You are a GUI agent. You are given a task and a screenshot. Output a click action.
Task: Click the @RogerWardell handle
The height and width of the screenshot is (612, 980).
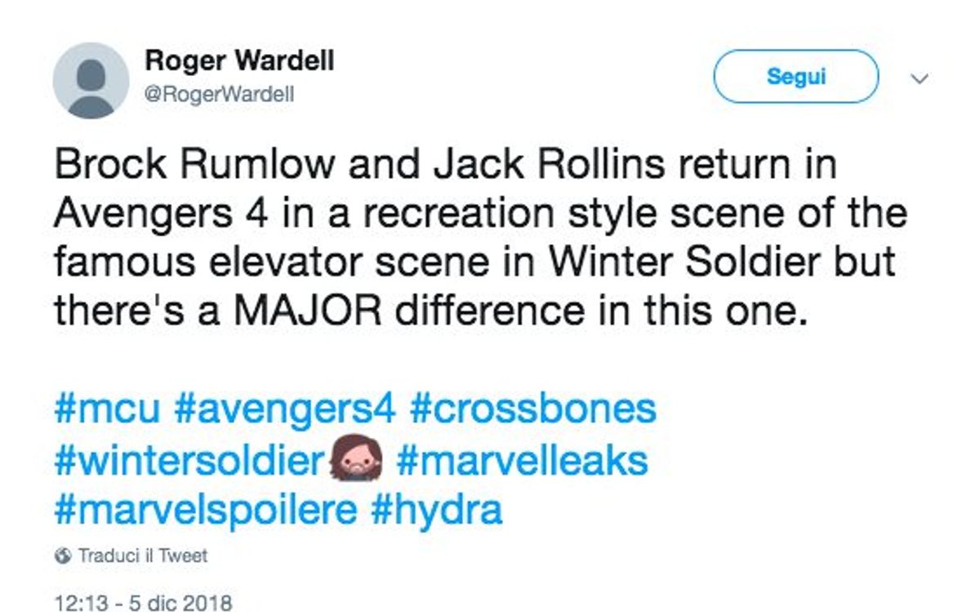(x=219, y=96)
